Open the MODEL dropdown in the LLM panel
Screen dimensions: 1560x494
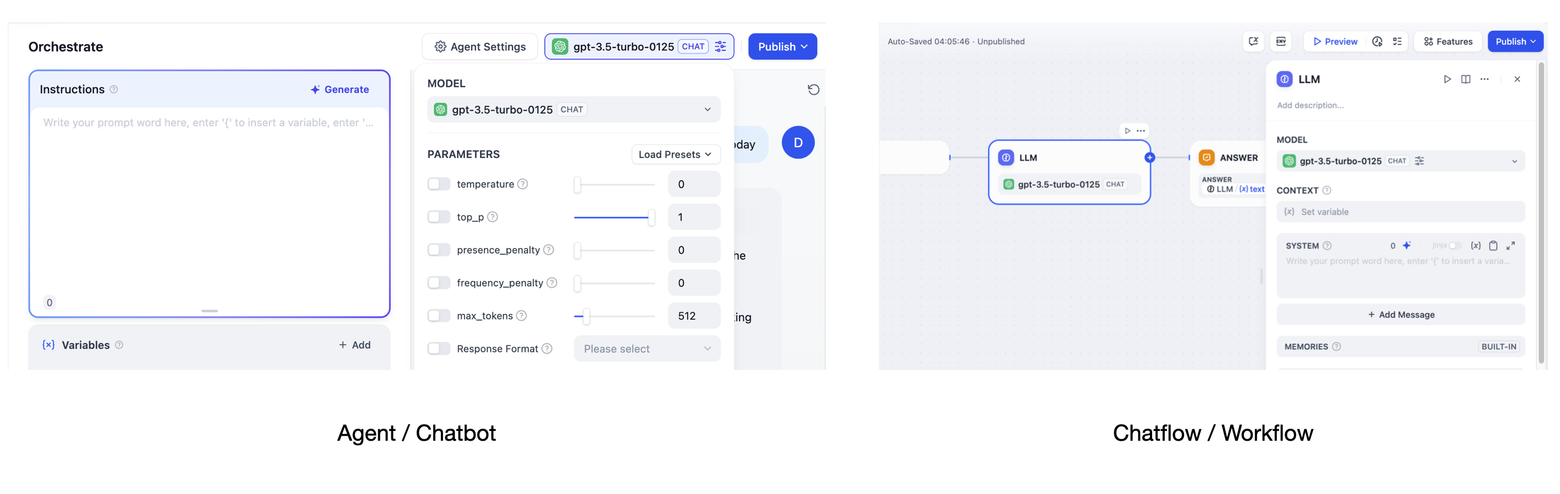point(1400,161)
